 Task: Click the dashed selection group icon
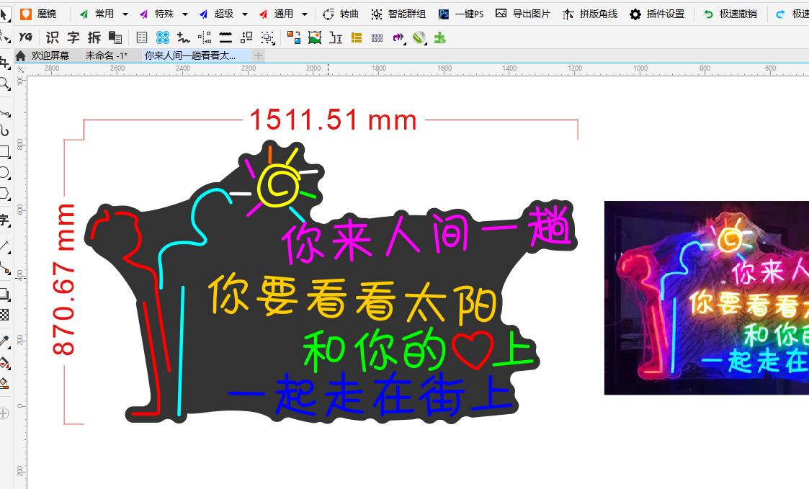point(267,37)
